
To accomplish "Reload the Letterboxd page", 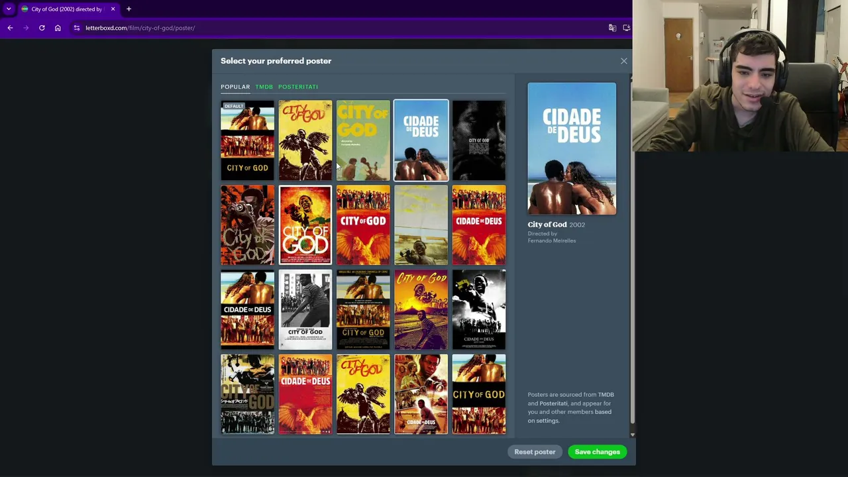I will pyautogui.click(x=42, y=28).
